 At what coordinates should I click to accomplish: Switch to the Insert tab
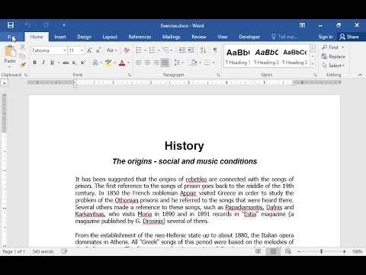pyautogui.click(x=60, y=37)
